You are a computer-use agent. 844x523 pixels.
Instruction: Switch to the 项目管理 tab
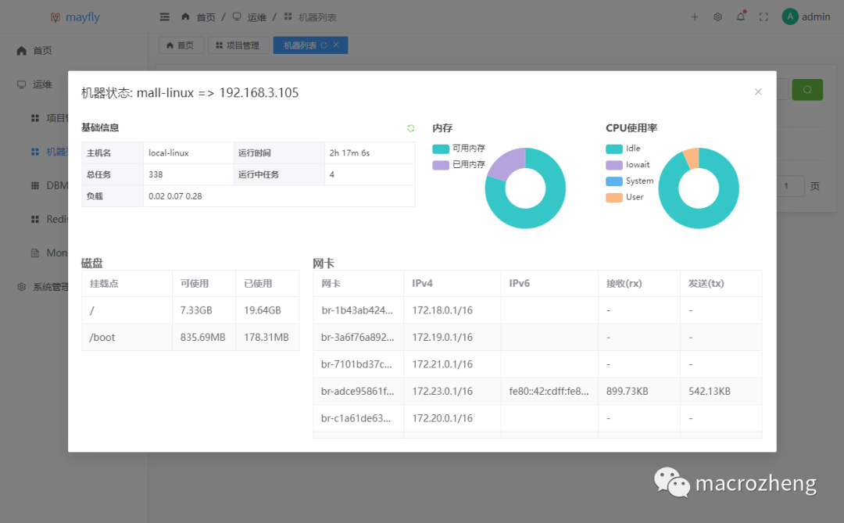(238, 45)
